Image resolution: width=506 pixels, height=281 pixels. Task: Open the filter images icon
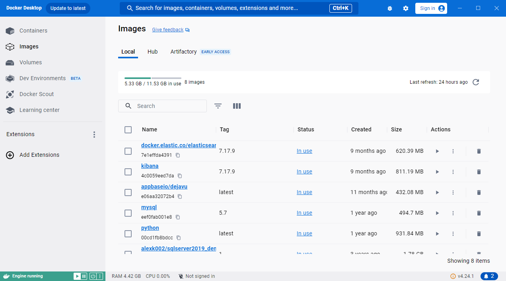(218, 106)
